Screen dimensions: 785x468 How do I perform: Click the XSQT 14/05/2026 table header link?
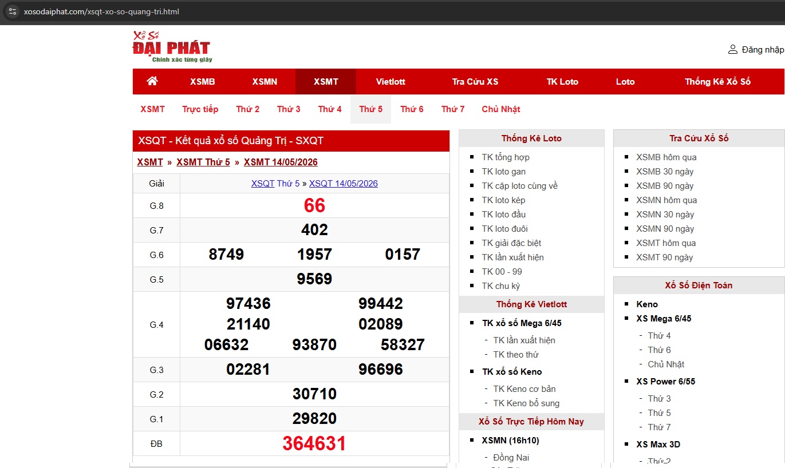(344, 184)
